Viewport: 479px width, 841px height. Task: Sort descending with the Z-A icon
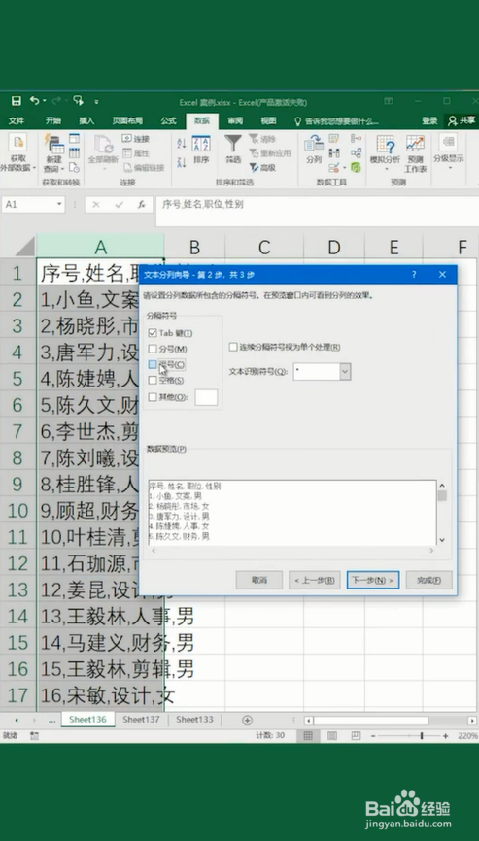pos(182,162)
